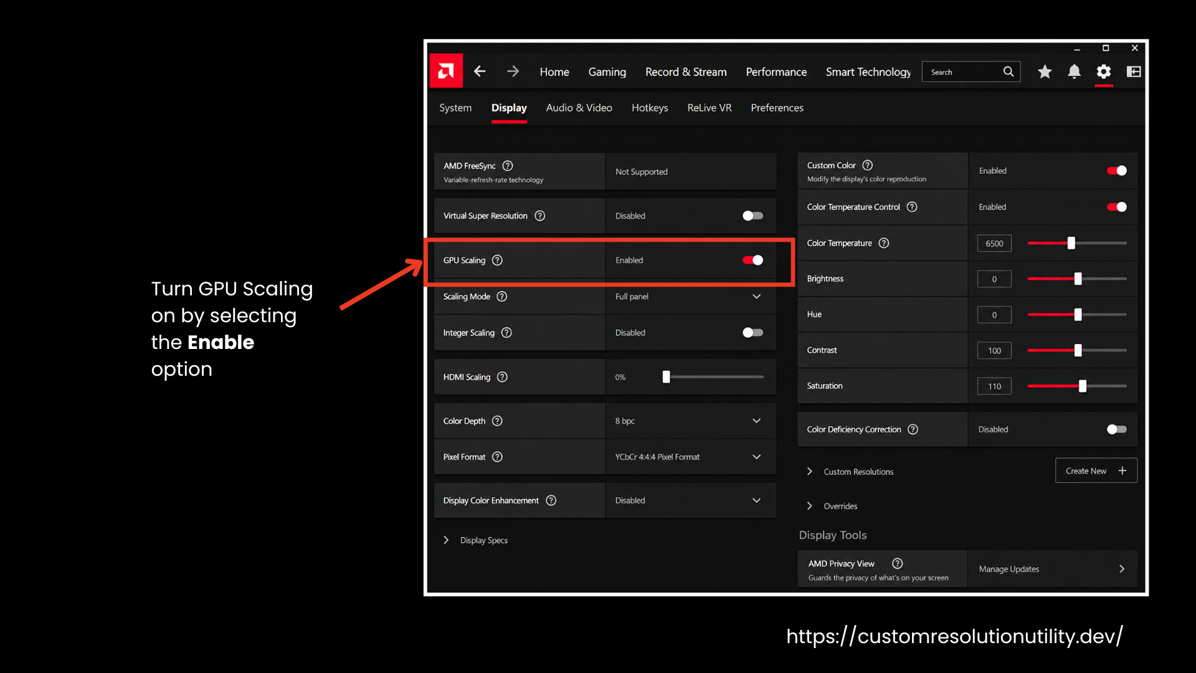The height and width of the screenshot is (673, 1196).
Task: Show help for AMD Privacy View
Action: click(898, 563)
